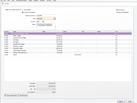Click the Journal window icon
The image size is (137, 103).
pos(3,4)
